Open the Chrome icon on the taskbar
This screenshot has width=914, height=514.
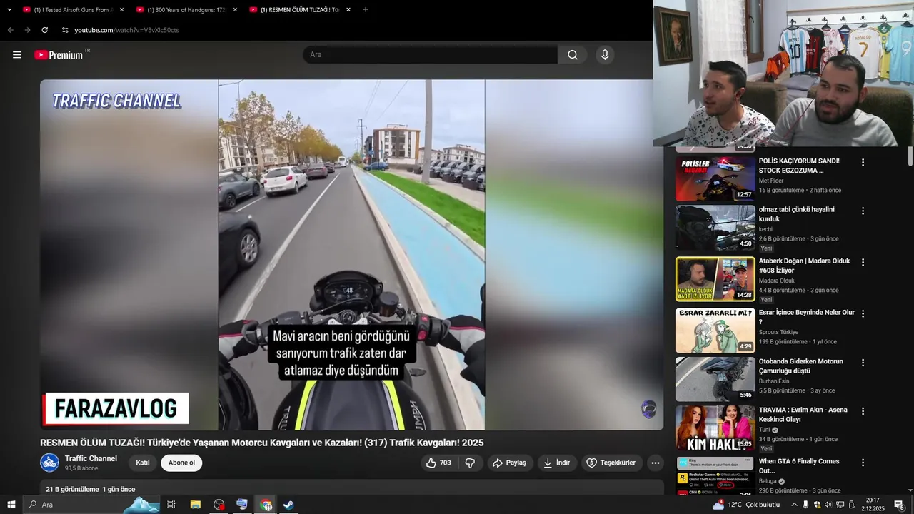tap(266, 505)
